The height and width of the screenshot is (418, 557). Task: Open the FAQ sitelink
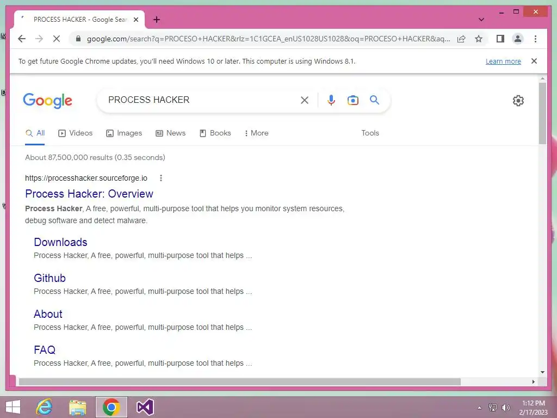[x=45, y=350]
